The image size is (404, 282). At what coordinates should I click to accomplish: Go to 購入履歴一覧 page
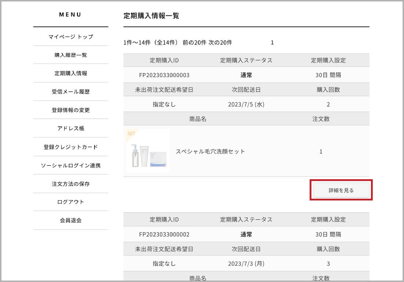click(71, 55)
